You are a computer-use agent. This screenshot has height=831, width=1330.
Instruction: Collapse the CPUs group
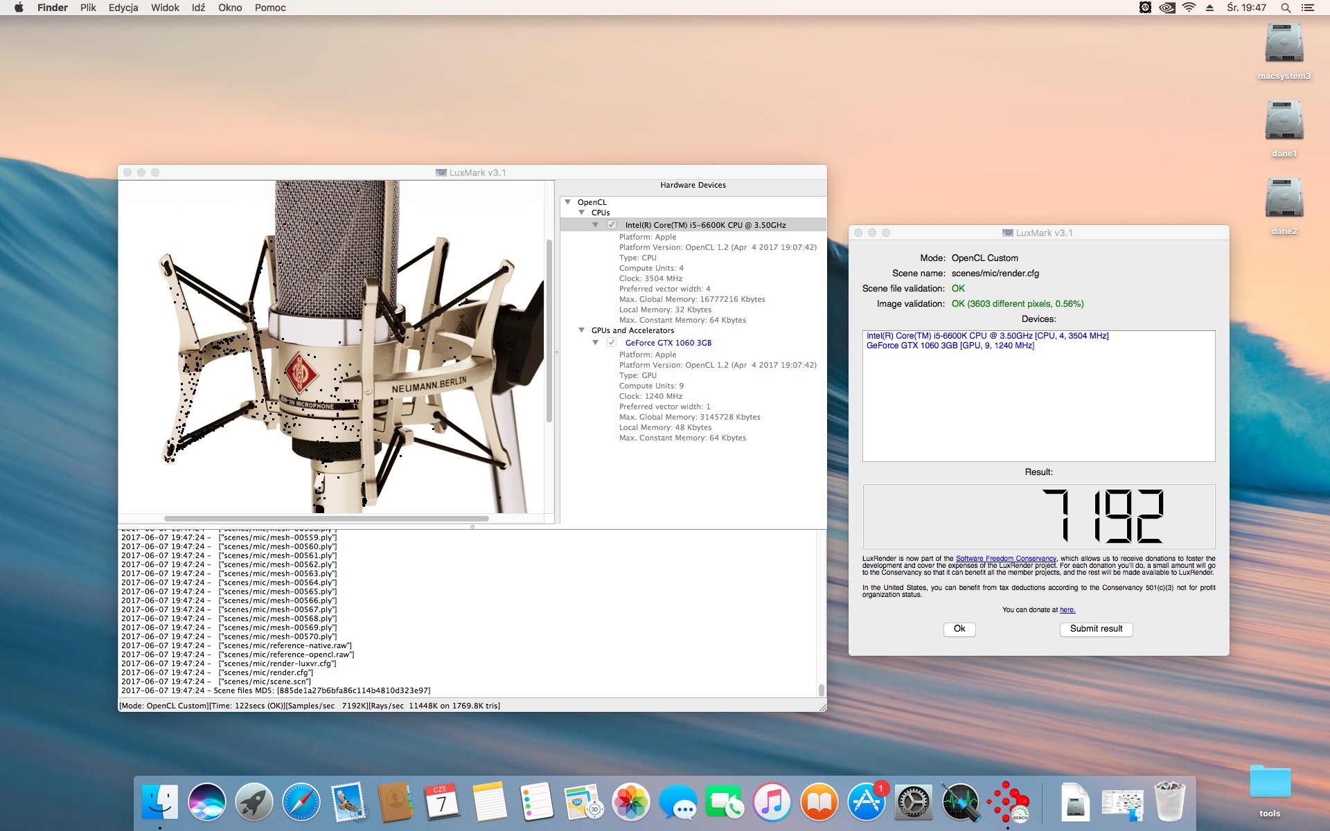point(582,213)
